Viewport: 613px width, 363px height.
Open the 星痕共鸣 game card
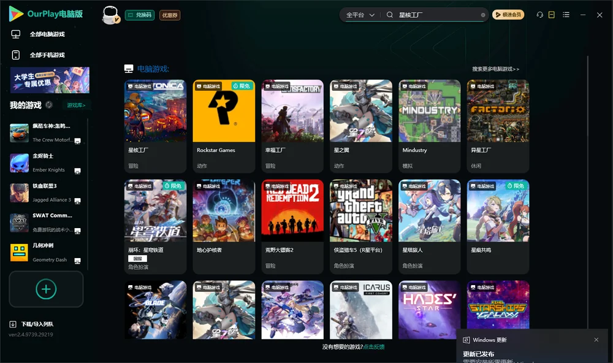[498, 226]
